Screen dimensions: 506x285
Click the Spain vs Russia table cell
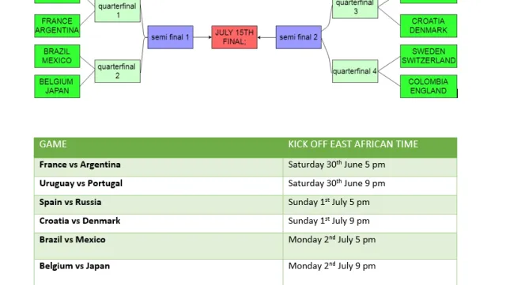(158, 204)
